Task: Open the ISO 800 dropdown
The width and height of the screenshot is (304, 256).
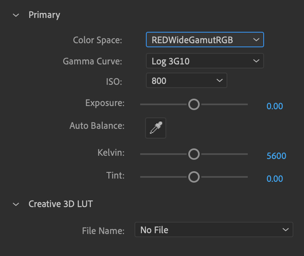Action: [187, 80]
